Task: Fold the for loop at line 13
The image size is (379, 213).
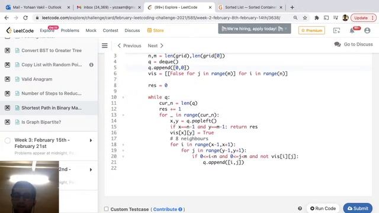Action: (x=123, y=115)
